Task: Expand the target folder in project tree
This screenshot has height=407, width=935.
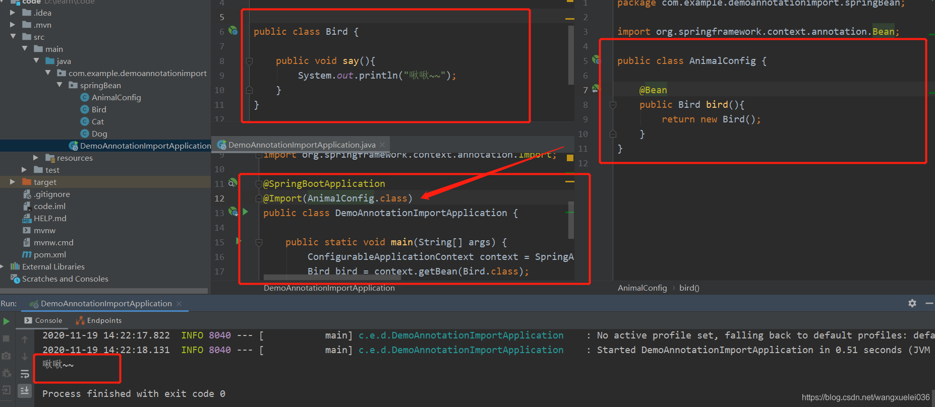Action: point(13,182)
